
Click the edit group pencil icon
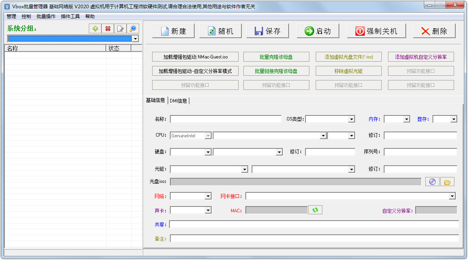pyautogui.click(x=120, y=29)
